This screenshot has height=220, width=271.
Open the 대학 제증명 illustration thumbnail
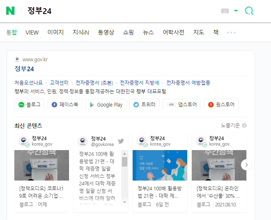click(x=160, y=165)
